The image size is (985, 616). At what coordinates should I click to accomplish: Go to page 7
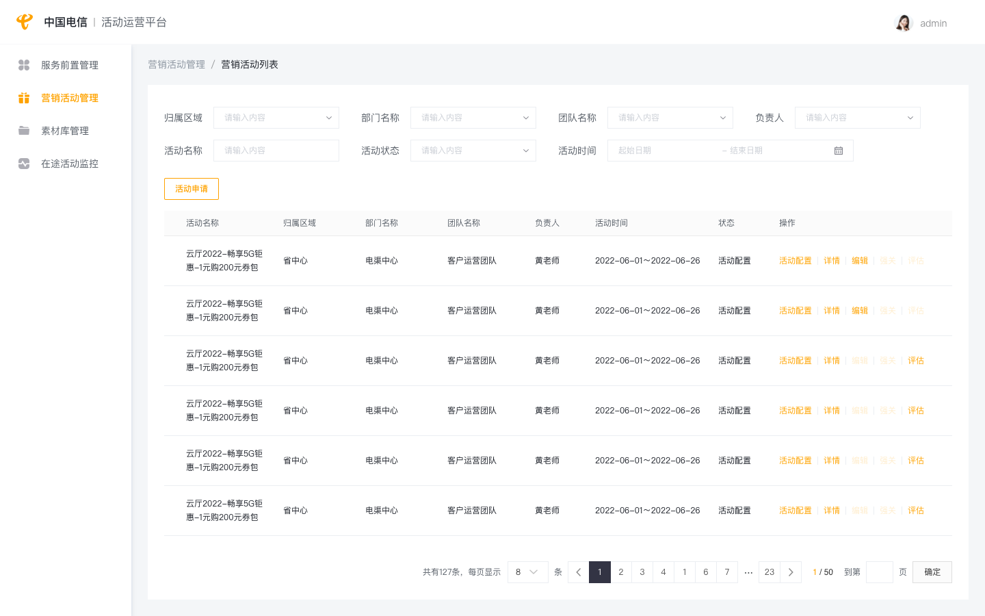pyautogui.click(x=727, y=572)
